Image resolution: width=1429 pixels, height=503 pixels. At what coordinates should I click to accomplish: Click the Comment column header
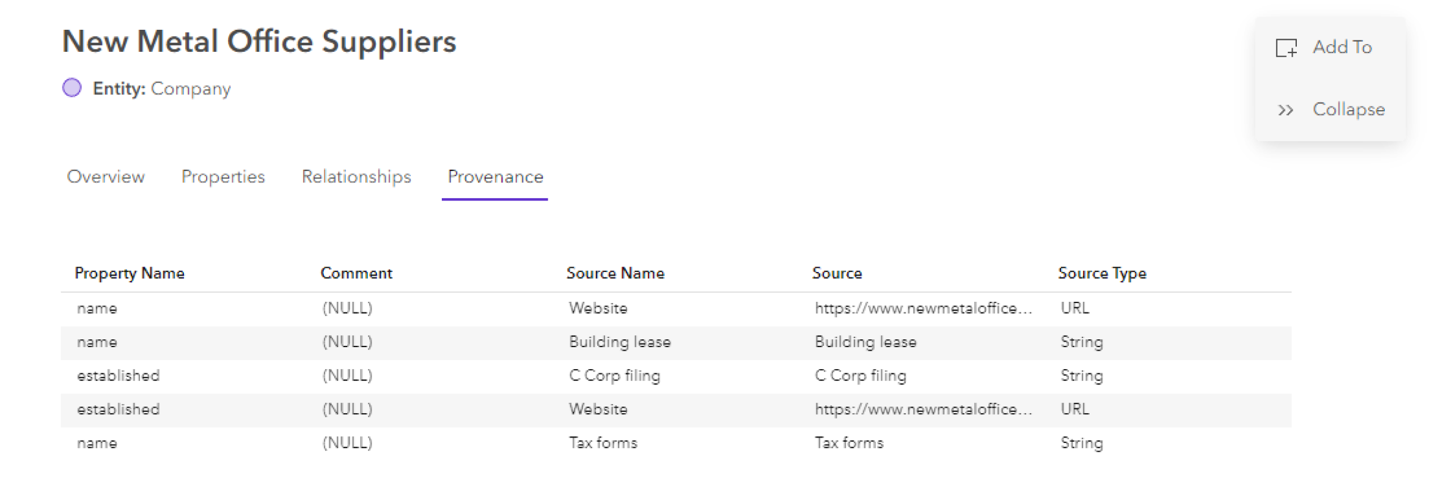356,273
